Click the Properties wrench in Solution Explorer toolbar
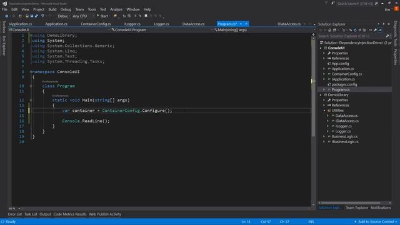This screenshot has width=400, height=225. coord(375,30)
